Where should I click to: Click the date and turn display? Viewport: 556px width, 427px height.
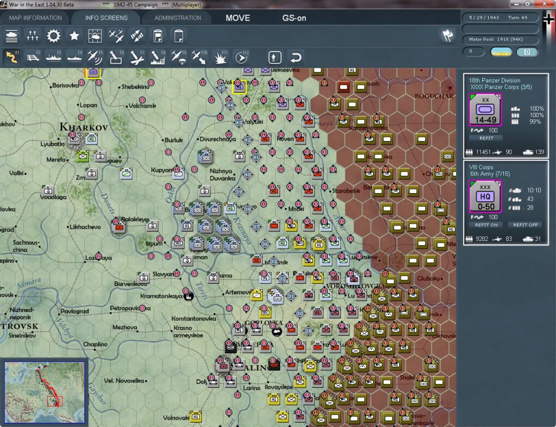tap(500, 17)
